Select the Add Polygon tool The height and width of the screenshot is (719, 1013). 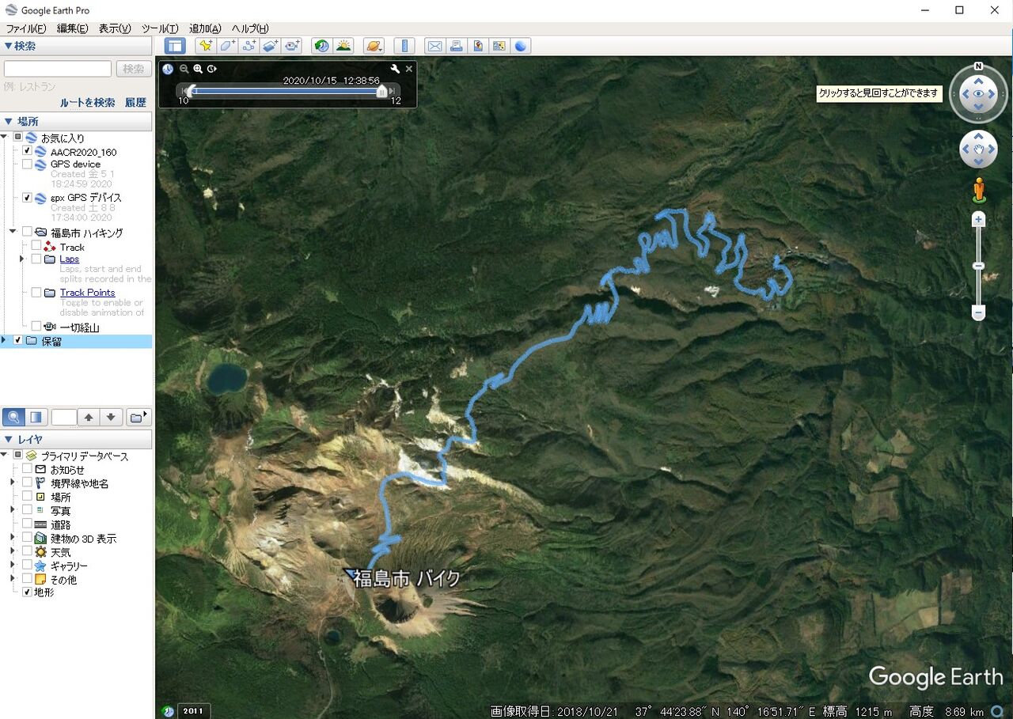(227, 46)
